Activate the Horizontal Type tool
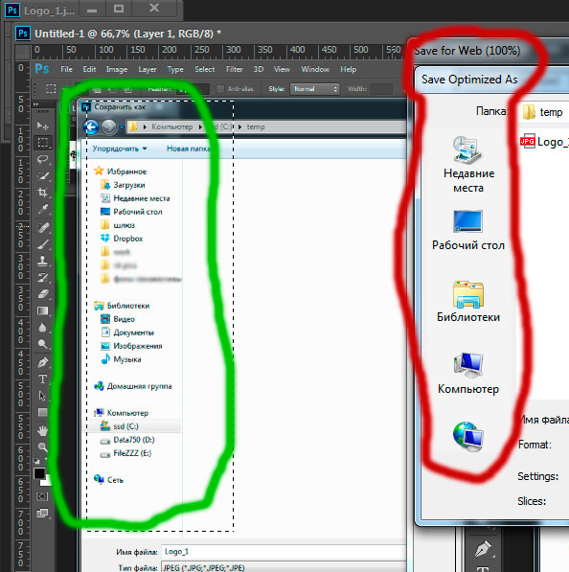The height and width of the screenshot is (572, 569). (43, 379)
